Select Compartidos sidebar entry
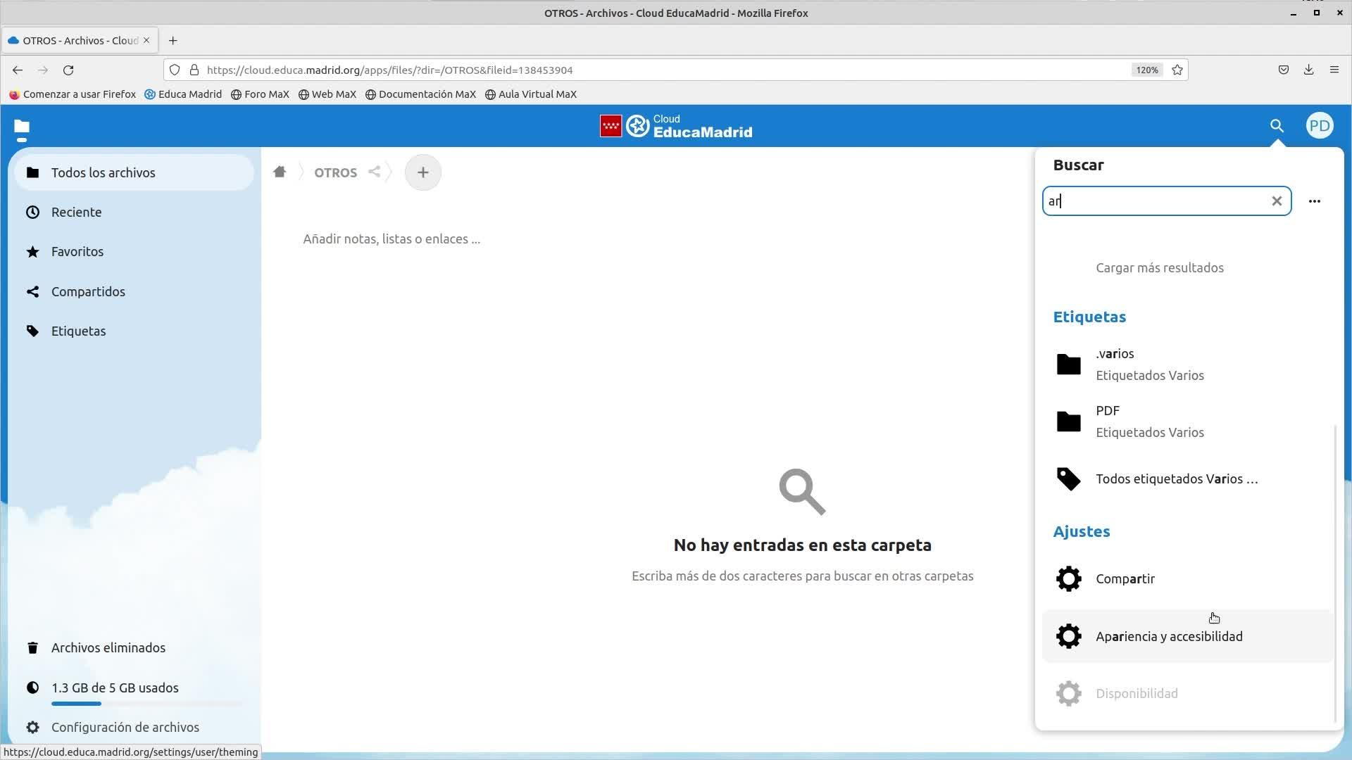This screenshot has width=1352, height=760. pyautogui.click(x=88, y=291)
